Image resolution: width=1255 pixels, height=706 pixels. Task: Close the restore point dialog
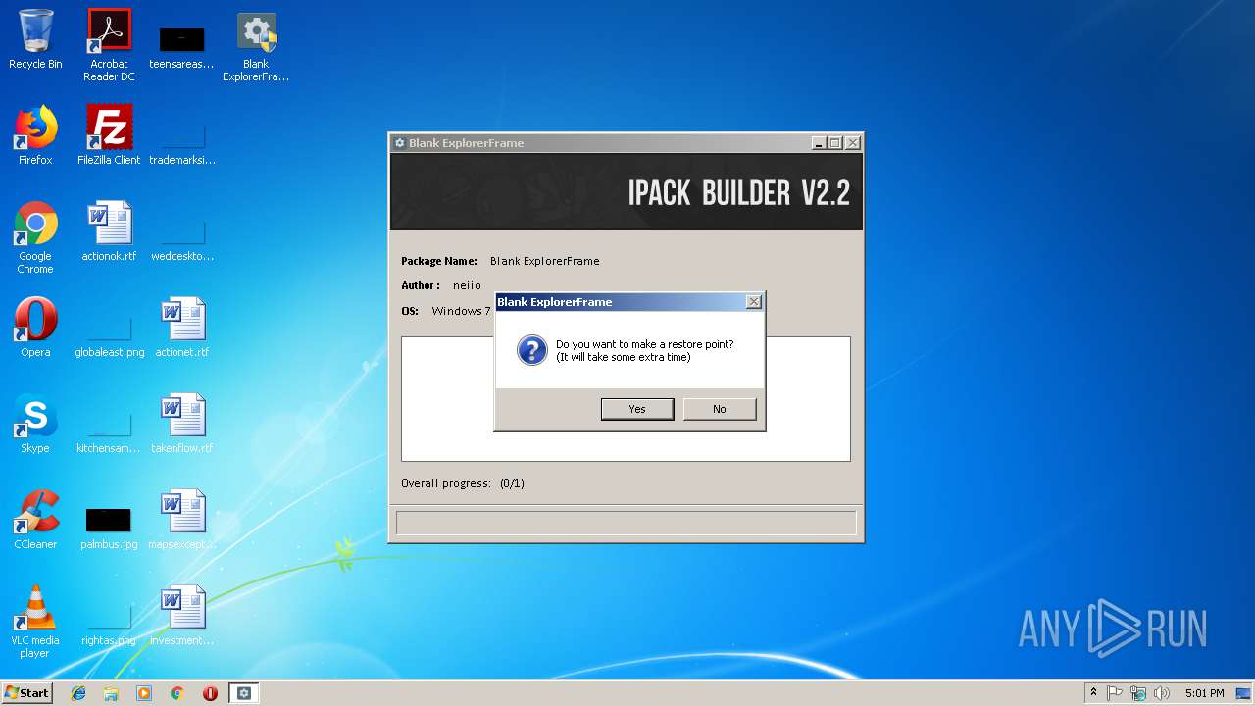[x=753, y=302]
